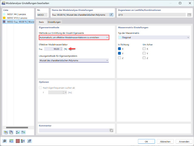Click the Nr. field showing MOS3

(42, 15)
